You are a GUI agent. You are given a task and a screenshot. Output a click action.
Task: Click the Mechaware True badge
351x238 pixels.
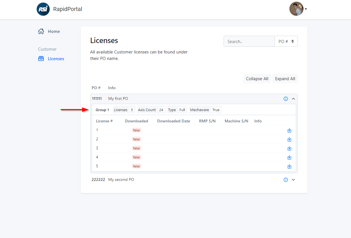[x=205, y=110]
